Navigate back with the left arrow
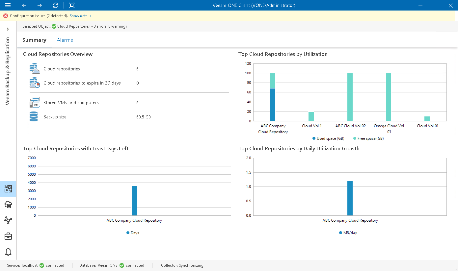Image resolution: width=458 pixels, height=271 pixels. tap(24, 5)
